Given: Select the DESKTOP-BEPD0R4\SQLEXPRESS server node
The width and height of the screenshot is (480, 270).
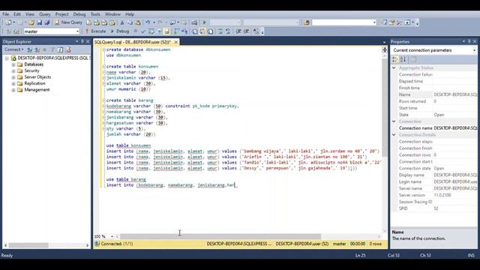Looking at the screenshot, I should point(53,58).
